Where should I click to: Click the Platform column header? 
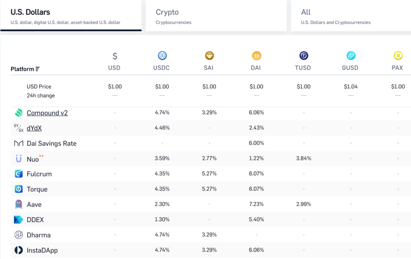pos(25,69)
